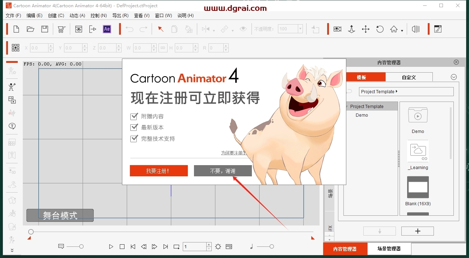
Task: Open the content store shopping cart icon
Action: [62, 29]
